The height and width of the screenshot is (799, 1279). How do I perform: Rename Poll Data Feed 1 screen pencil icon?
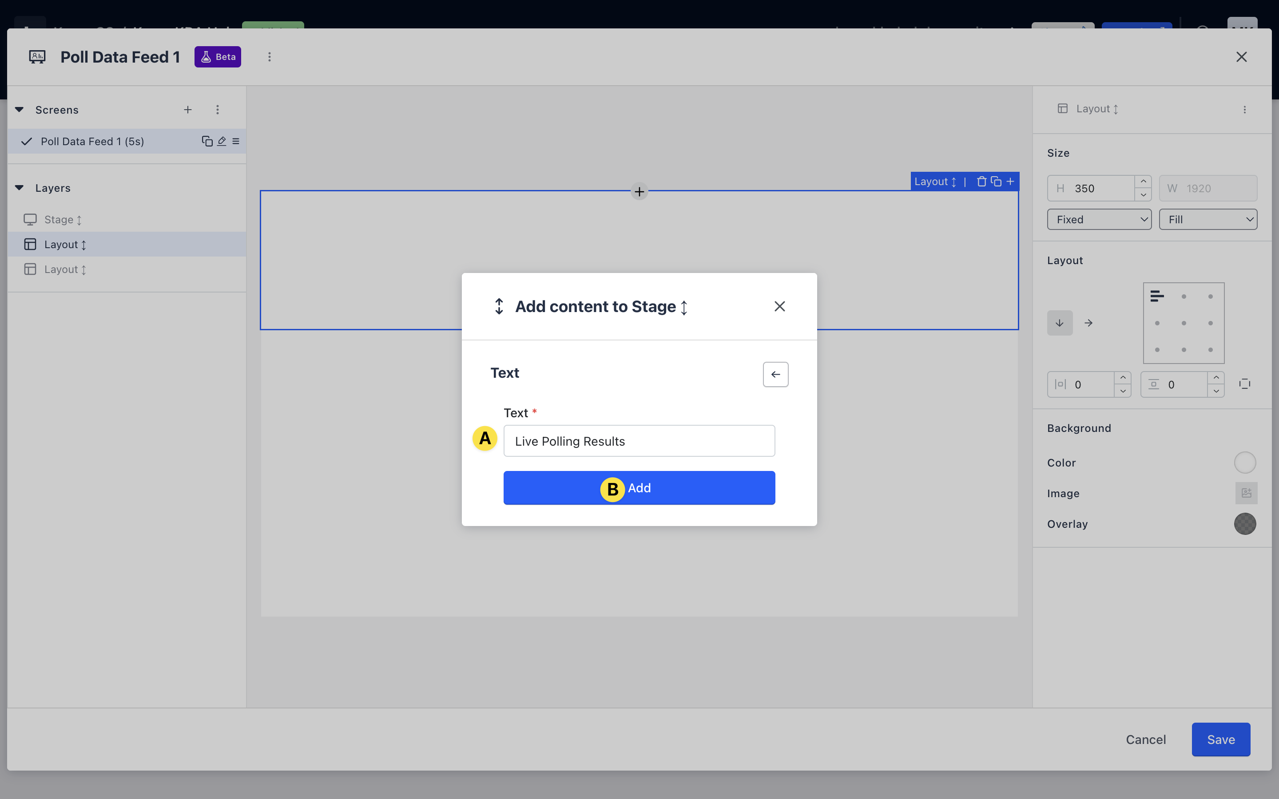(x=222, y=141)
